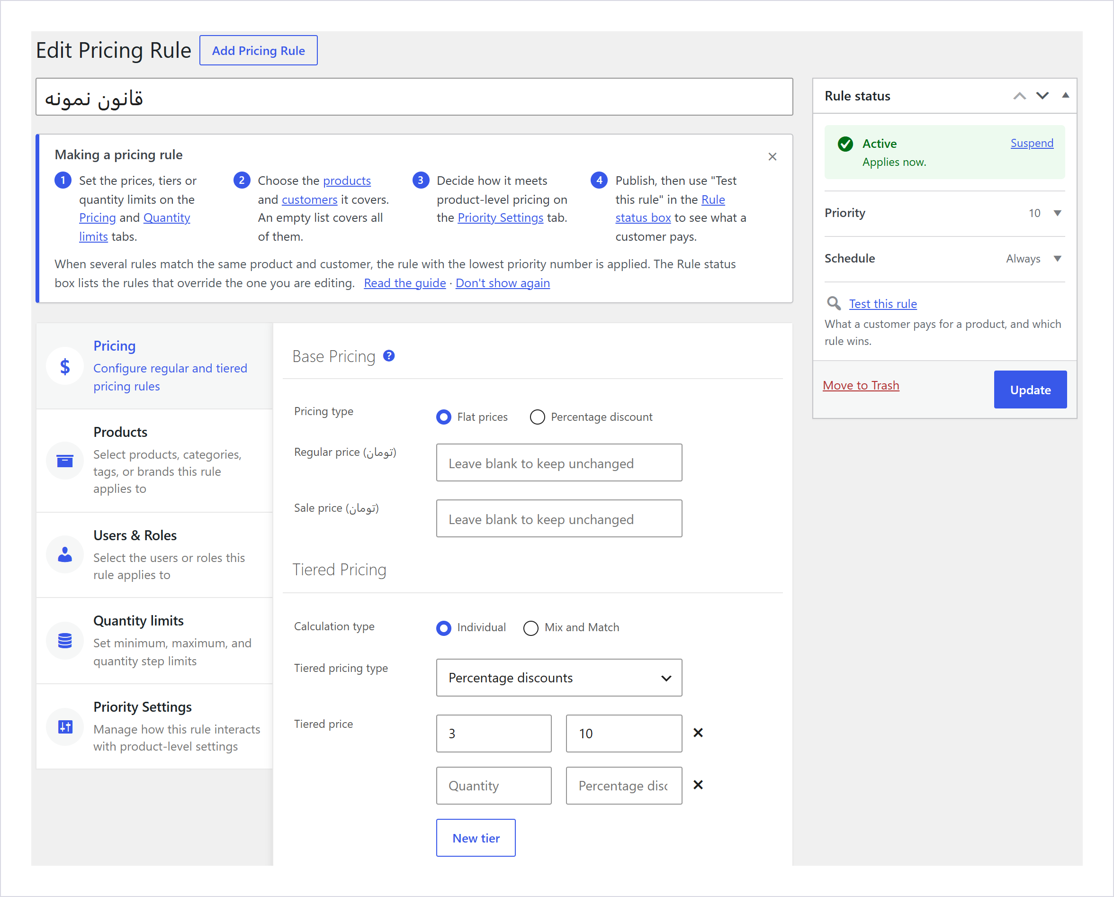Click the Suspend link
This screenshot has height=897, width=1114.
coord(1032,143)
